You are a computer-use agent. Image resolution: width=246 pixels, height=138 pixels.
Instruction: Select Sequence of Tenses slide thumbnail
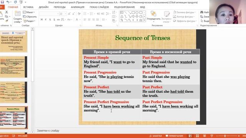(x=13, y=118)
